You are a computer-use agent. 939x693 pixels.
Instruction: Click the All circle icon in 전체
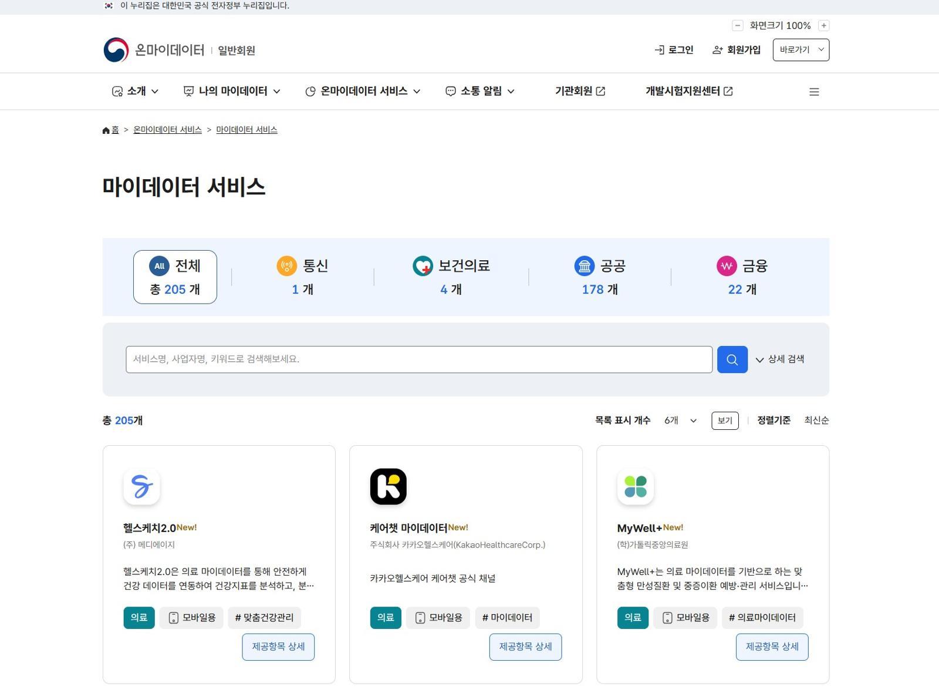(159, 266)
